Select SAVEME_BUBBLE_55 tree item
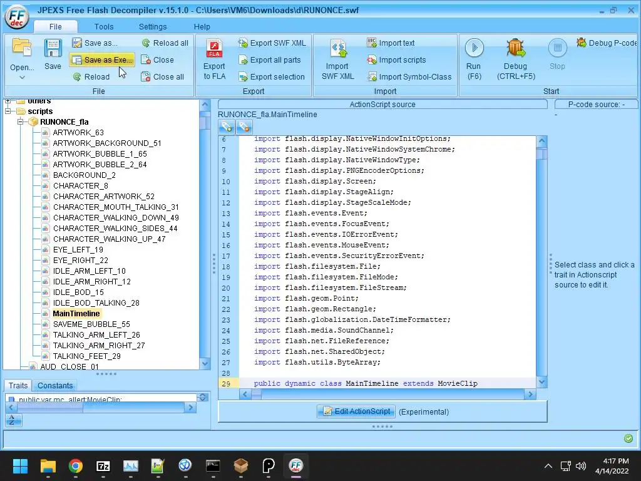This screenshot has width=641, height=481. [91, 324]
